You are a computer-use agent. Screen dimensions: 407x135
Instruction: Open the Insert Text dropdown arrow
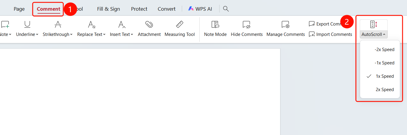pos(132,34)
